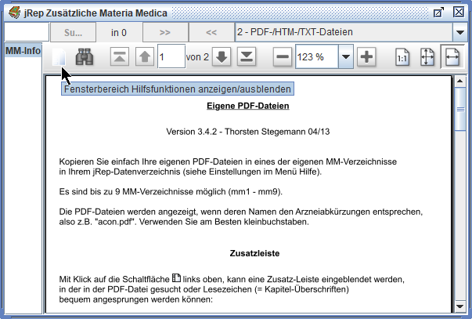Click the 'in 0' tab button
This screenshot has width=472, height=319.
pos(119,32)
